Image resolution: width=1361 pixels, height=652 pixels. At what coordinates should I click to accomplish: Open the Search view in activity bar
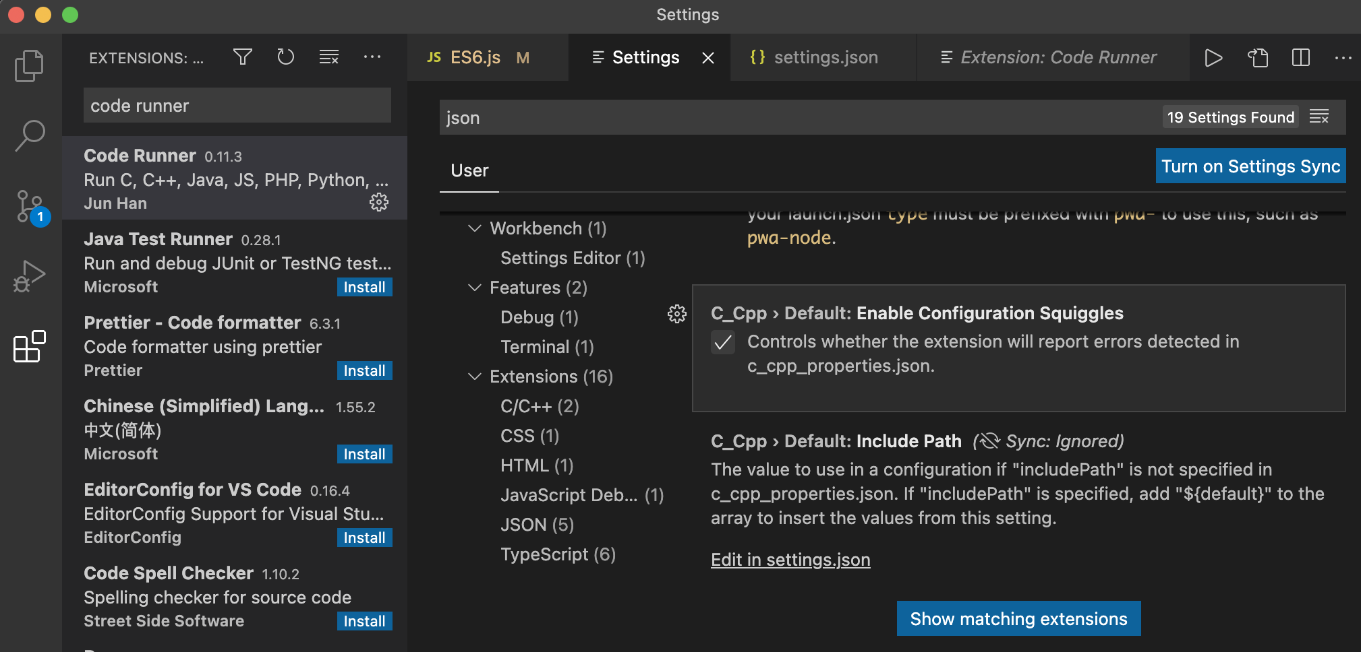click(30, 136)
